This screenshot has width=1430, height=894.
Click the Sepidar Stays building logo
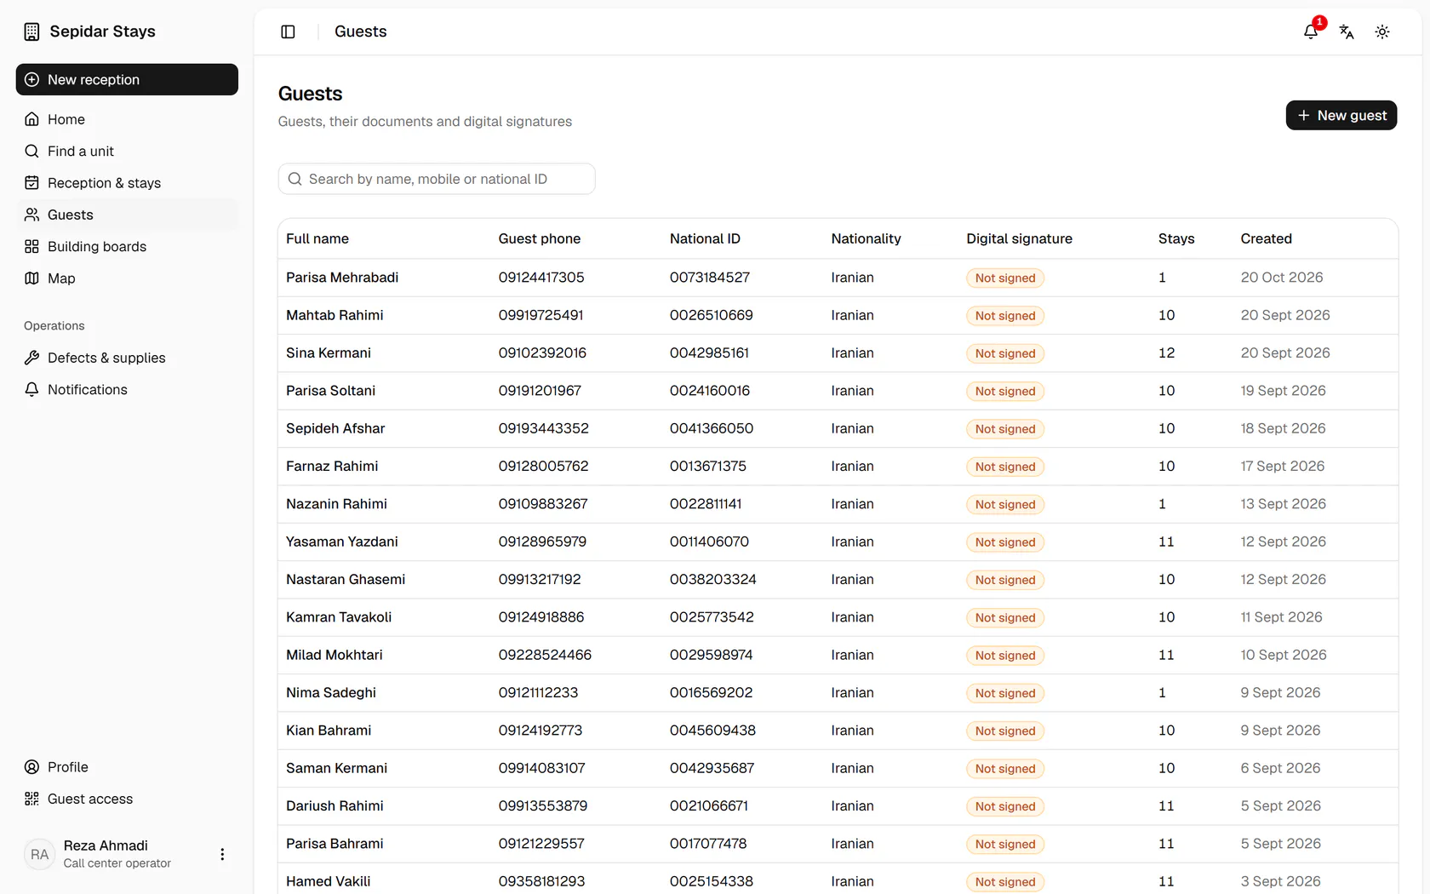31,32
